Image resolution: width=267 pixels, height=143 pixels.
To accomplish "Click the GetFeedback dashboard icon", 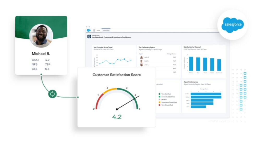I will click(x=89, y=37).
